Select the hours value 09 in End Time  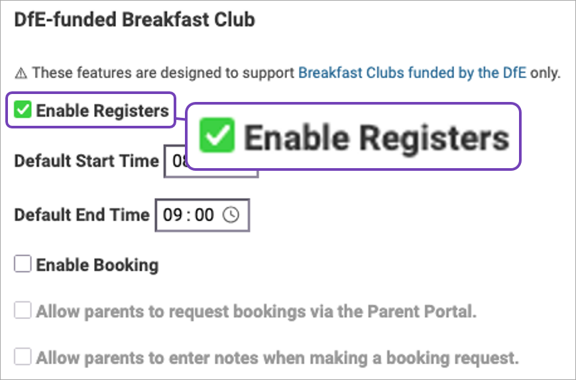172,215
